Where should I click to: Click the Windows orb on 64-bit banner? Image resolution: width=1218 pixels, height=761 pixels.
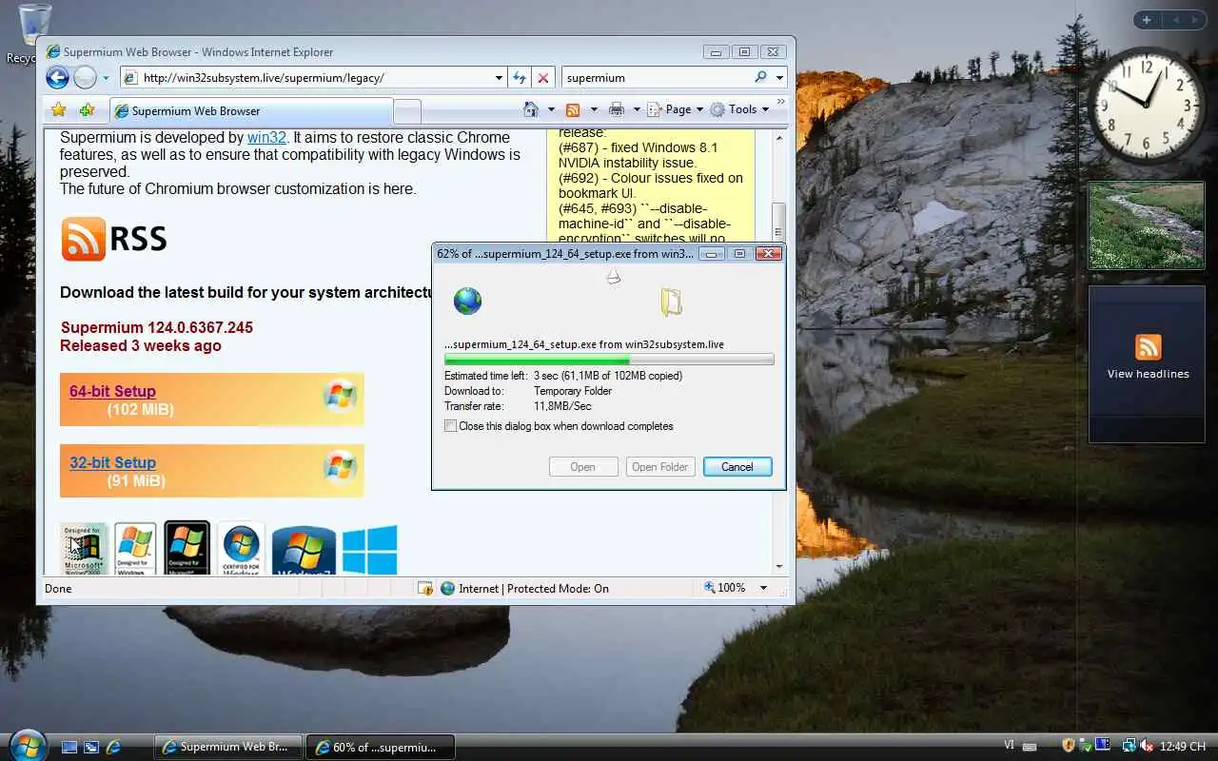click(x=340, y=395)
